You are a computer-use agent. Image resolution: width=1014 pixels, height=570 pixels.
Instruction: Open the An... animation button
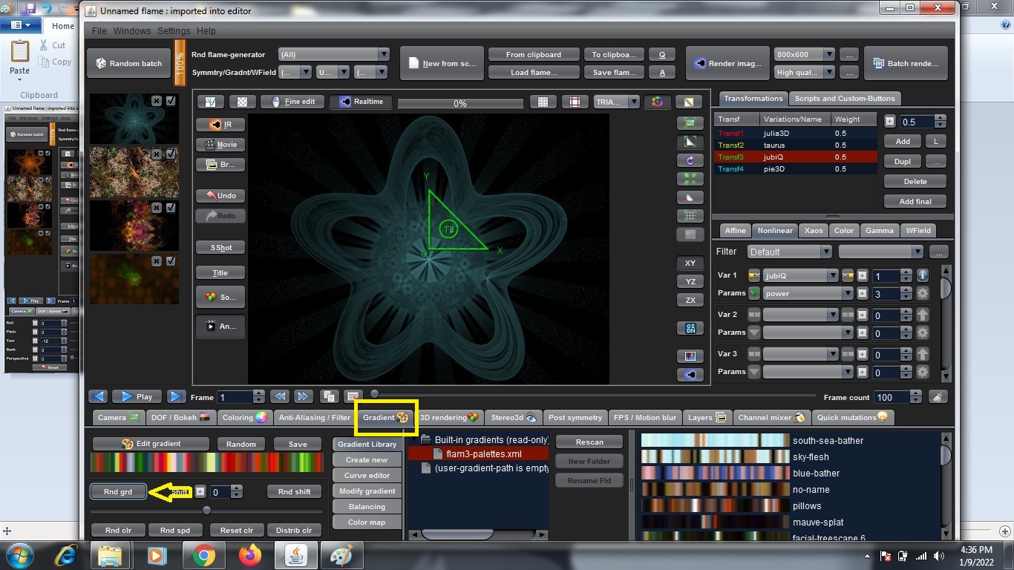coord(220,326)
